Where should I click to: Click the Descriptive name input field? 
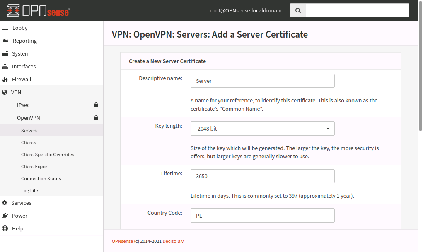coord(262,81)
